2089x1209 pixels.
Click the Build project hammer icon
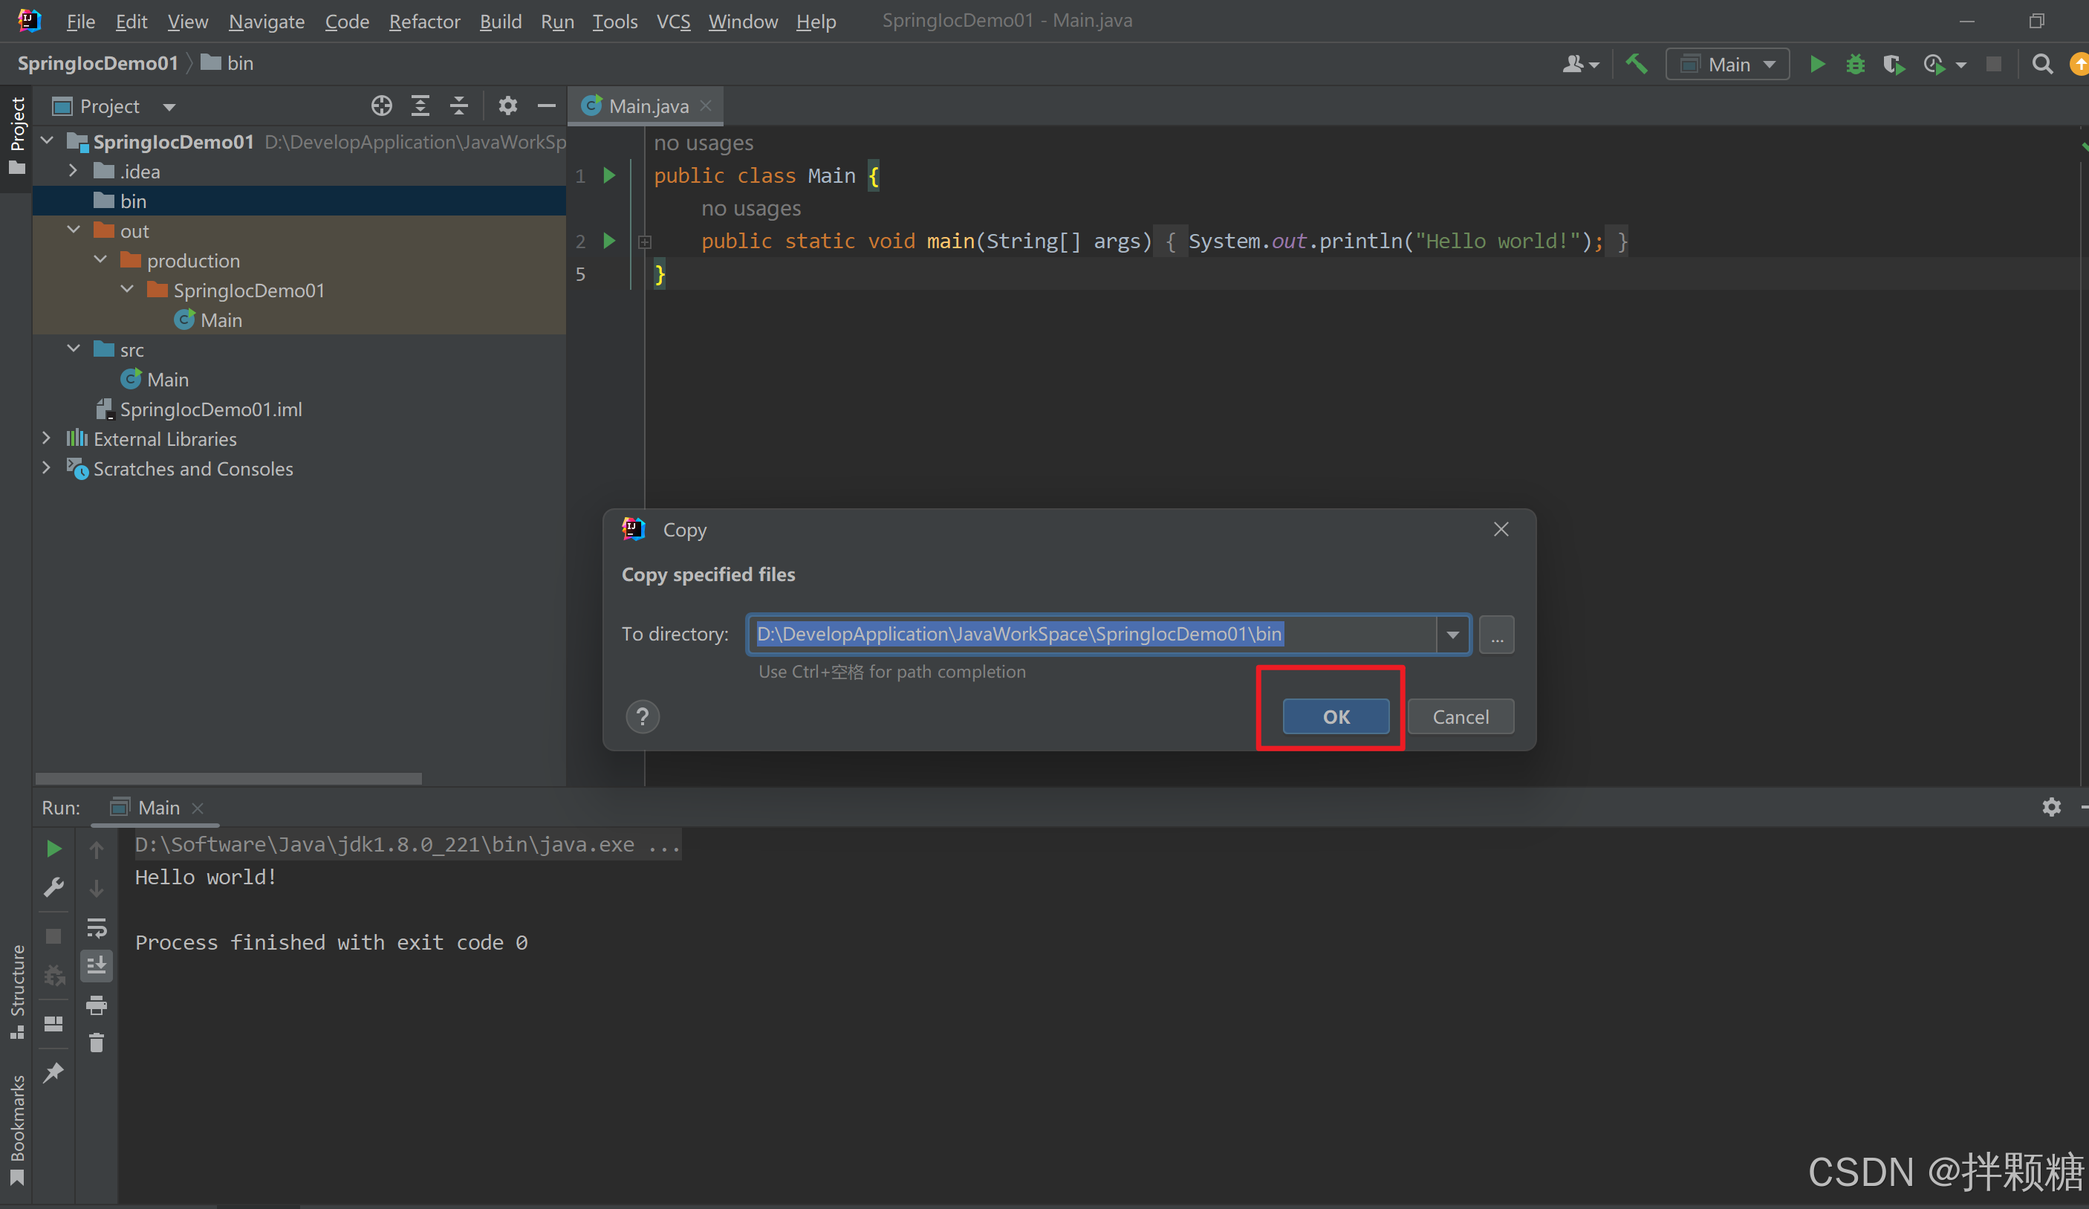[x=1637, y=64]
